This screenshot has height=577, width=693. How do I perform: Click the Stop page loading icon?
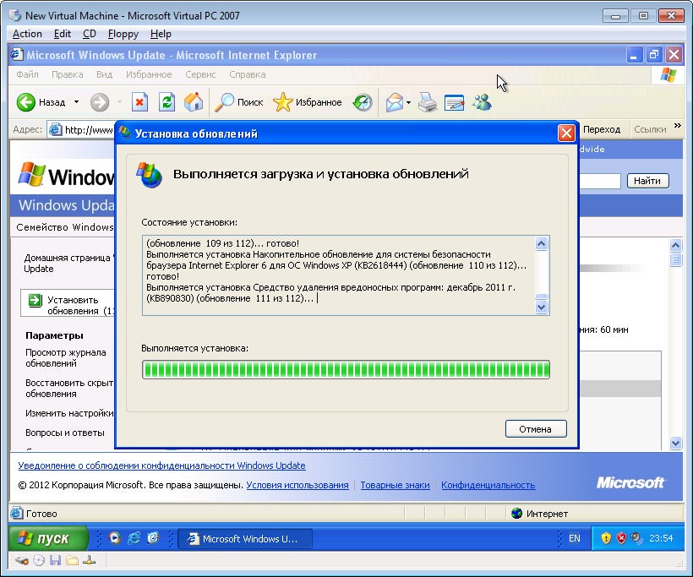coord(140,102)
